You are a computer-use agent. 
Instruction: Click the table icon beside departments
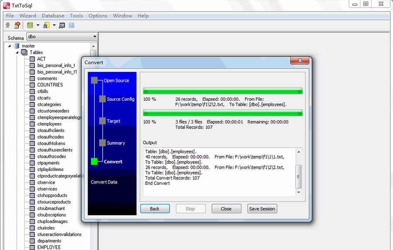click(32, 241)
